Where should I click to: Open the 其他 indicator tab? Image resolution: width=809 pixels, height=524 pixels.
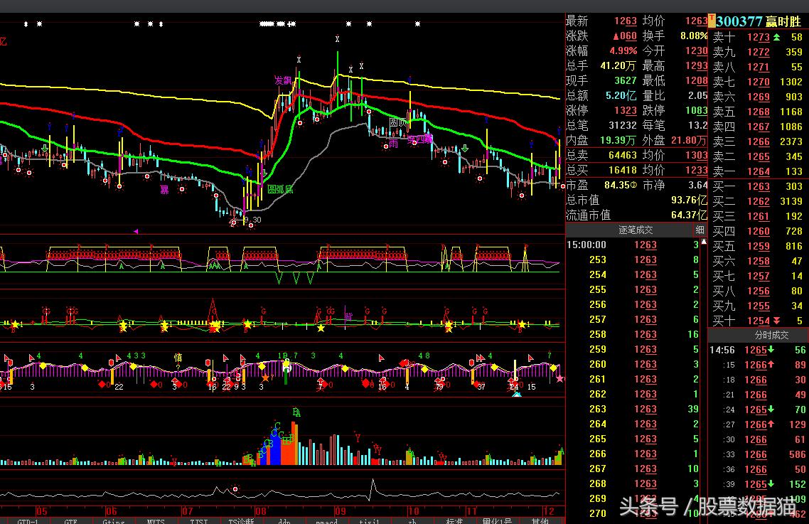[x=540, y=520]
